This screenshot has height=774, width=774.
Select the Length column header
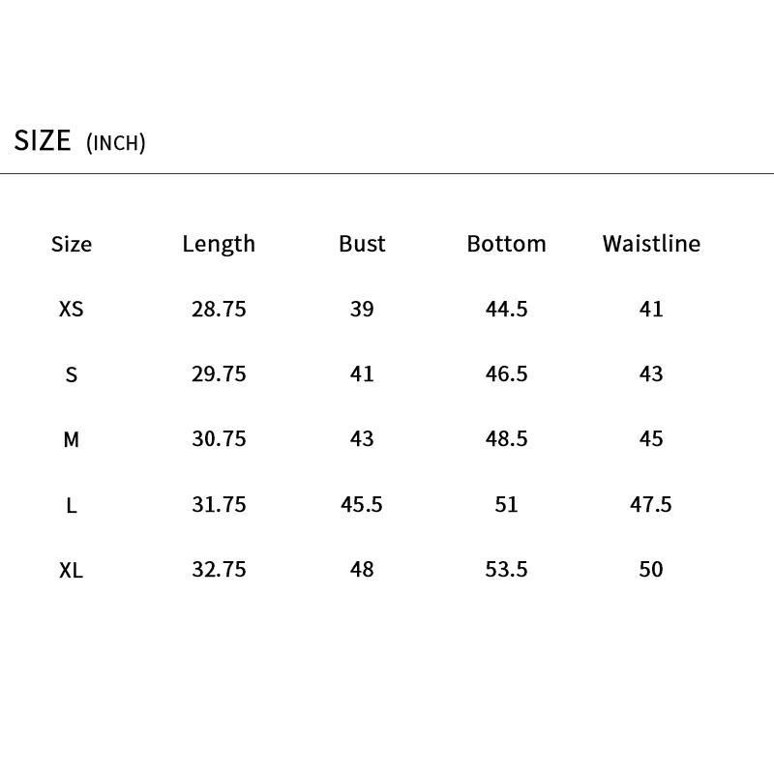[219, 244]
